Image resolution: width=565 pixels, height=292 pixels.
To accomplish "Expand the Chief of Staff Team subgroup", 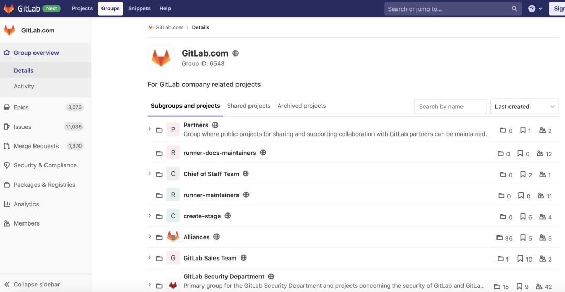I will [x=150, y=173].
